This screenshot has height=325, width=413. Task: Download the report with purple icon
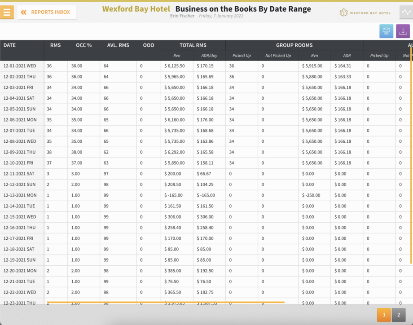click(x=403, y=31)
